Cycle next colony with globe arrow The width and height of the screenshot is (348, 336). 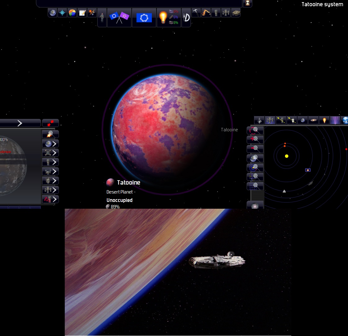click(x=51, y=144)
